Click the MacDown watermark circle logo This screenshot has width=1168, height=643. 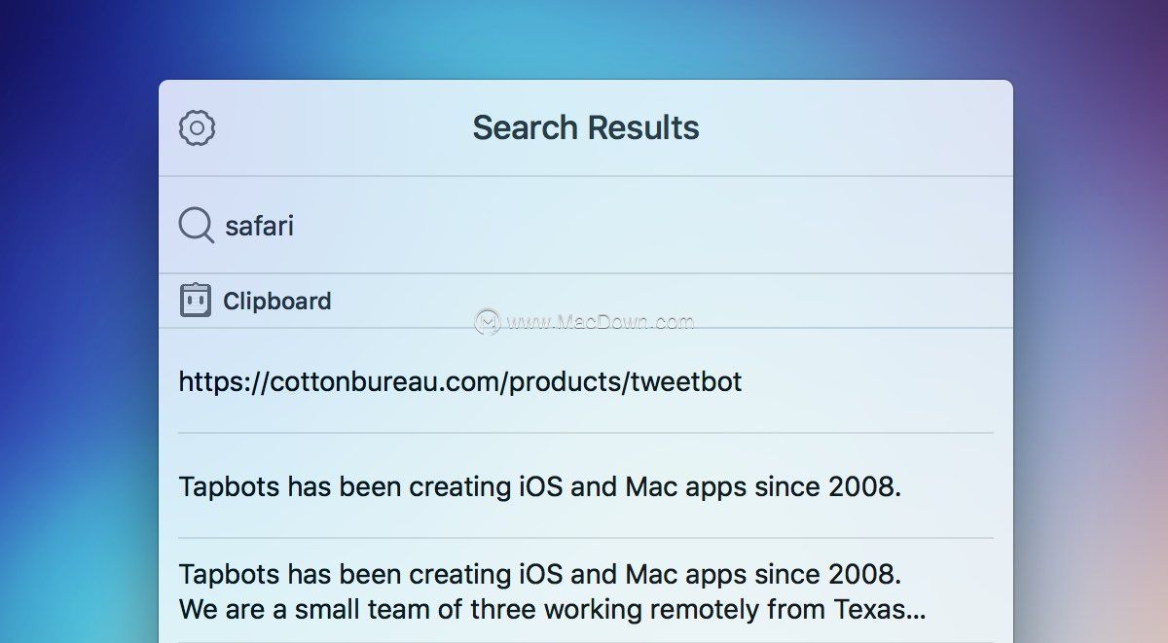tap(488, 321)
